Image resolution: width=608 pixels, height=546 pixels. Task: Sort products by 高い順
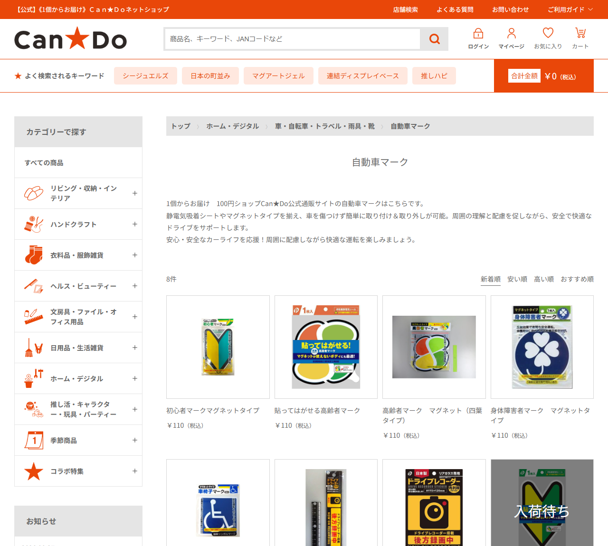544,279
